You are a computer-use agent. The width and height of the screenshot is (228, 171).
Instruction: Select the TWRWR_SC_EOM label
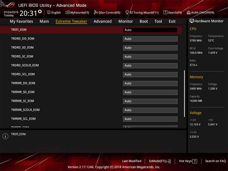(x=22, y=101)
